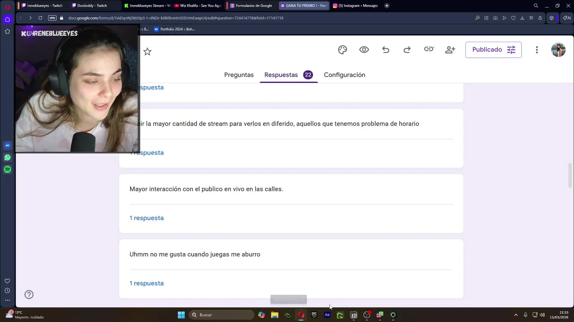Image resolution: width=574 pixels, height=322 pixels.
Task: Show hidden tray icons chevron
Action: click(516, 315)
